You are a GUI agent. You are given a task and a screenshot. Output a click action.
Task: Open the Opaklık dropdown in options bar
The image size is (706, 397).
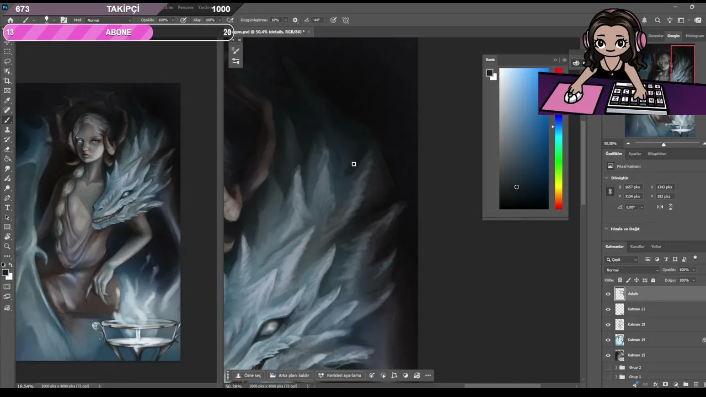click(172, 20)
